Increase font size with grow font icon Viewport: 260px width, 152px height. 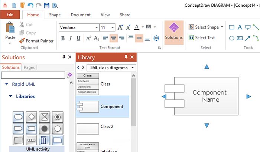(x=120, y=27)
